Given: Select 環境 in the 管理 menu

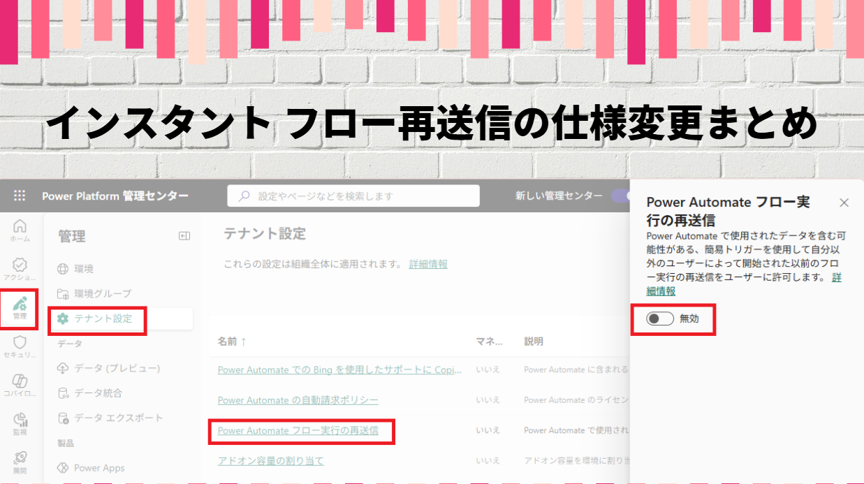Looking at the screenshot, I should click(x=84, y=269).
